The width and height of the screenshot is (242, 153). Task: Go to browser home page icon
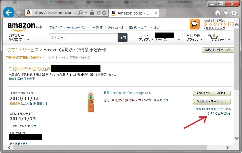pyautogui.click(x=218, y=13)
